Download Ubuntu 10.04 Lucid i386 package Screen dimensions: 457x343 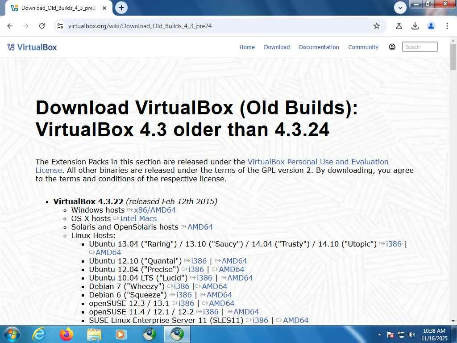click(204, 278)
